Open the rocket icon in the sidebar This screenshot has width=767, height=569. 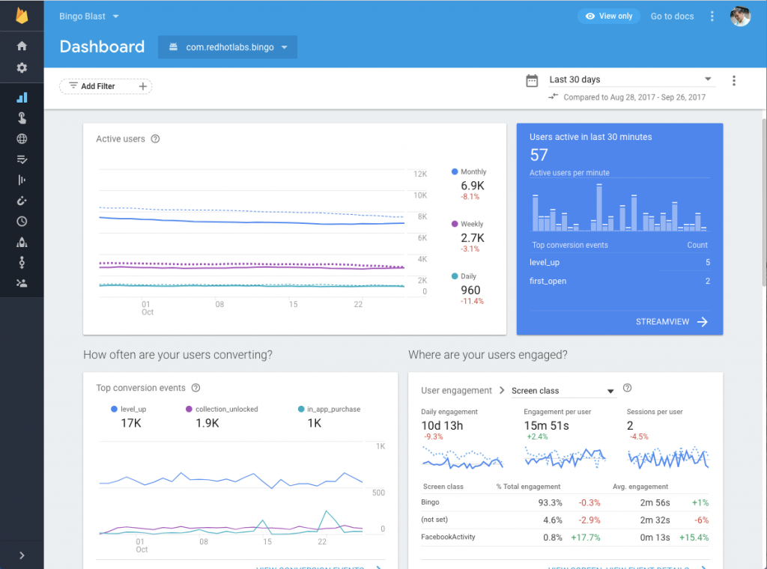[x=22, y=242]
